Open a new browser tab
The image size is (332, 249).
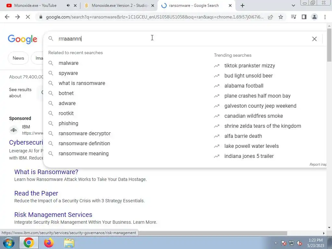[243, 6]
